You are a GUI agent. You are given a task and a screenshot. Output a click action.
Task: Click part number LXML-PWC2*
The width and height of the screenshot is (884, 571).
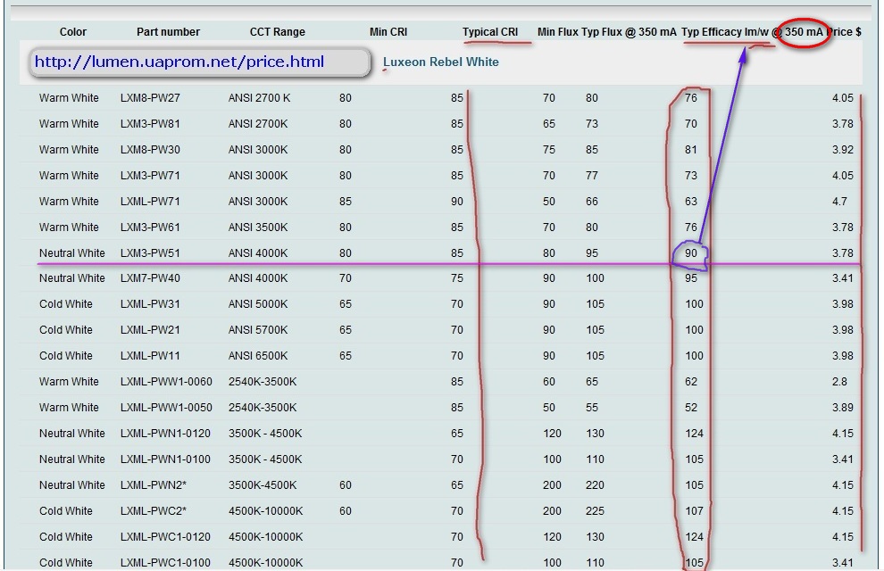(154, 511)
